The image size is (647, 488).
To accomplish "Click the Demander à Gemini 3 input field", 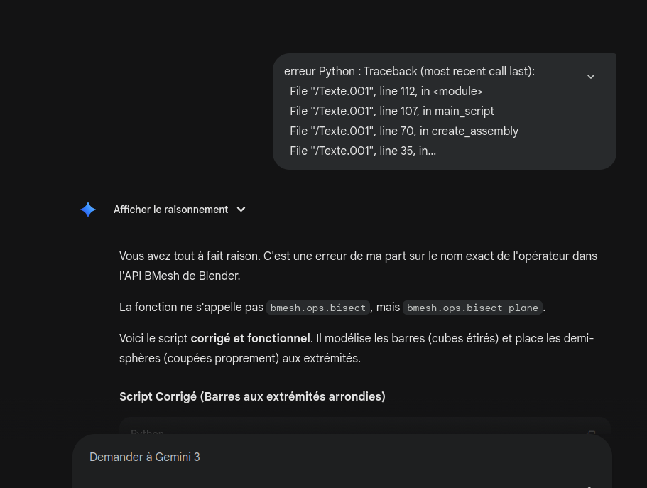I will 341,457.
